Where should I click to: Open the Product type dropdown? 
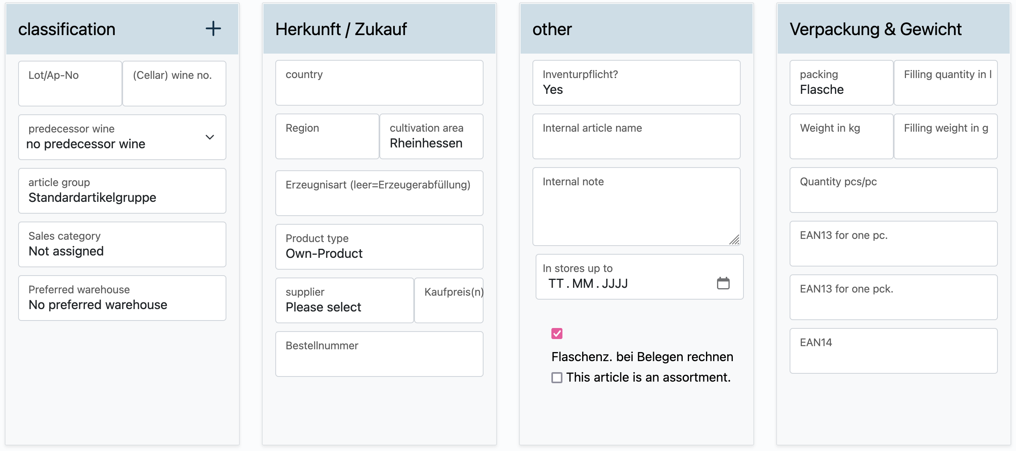click(379, 247)
